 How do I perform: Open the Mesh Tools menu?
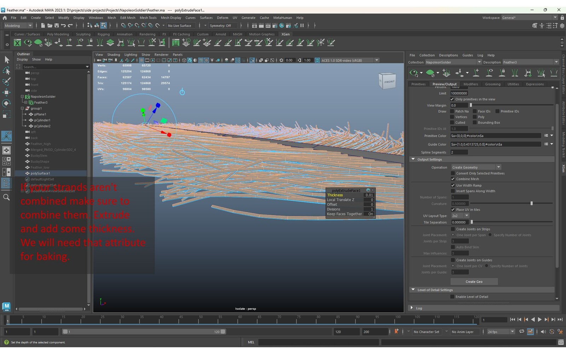click(148, 18)
